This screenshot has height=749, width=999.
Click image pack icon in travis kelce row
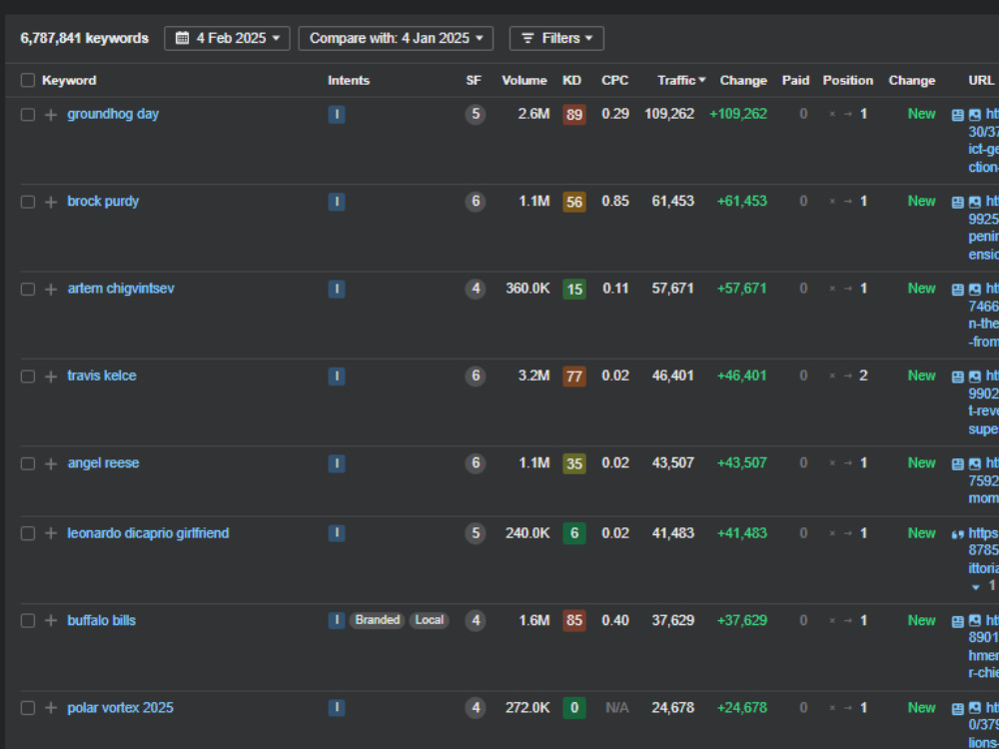point(975,377)
